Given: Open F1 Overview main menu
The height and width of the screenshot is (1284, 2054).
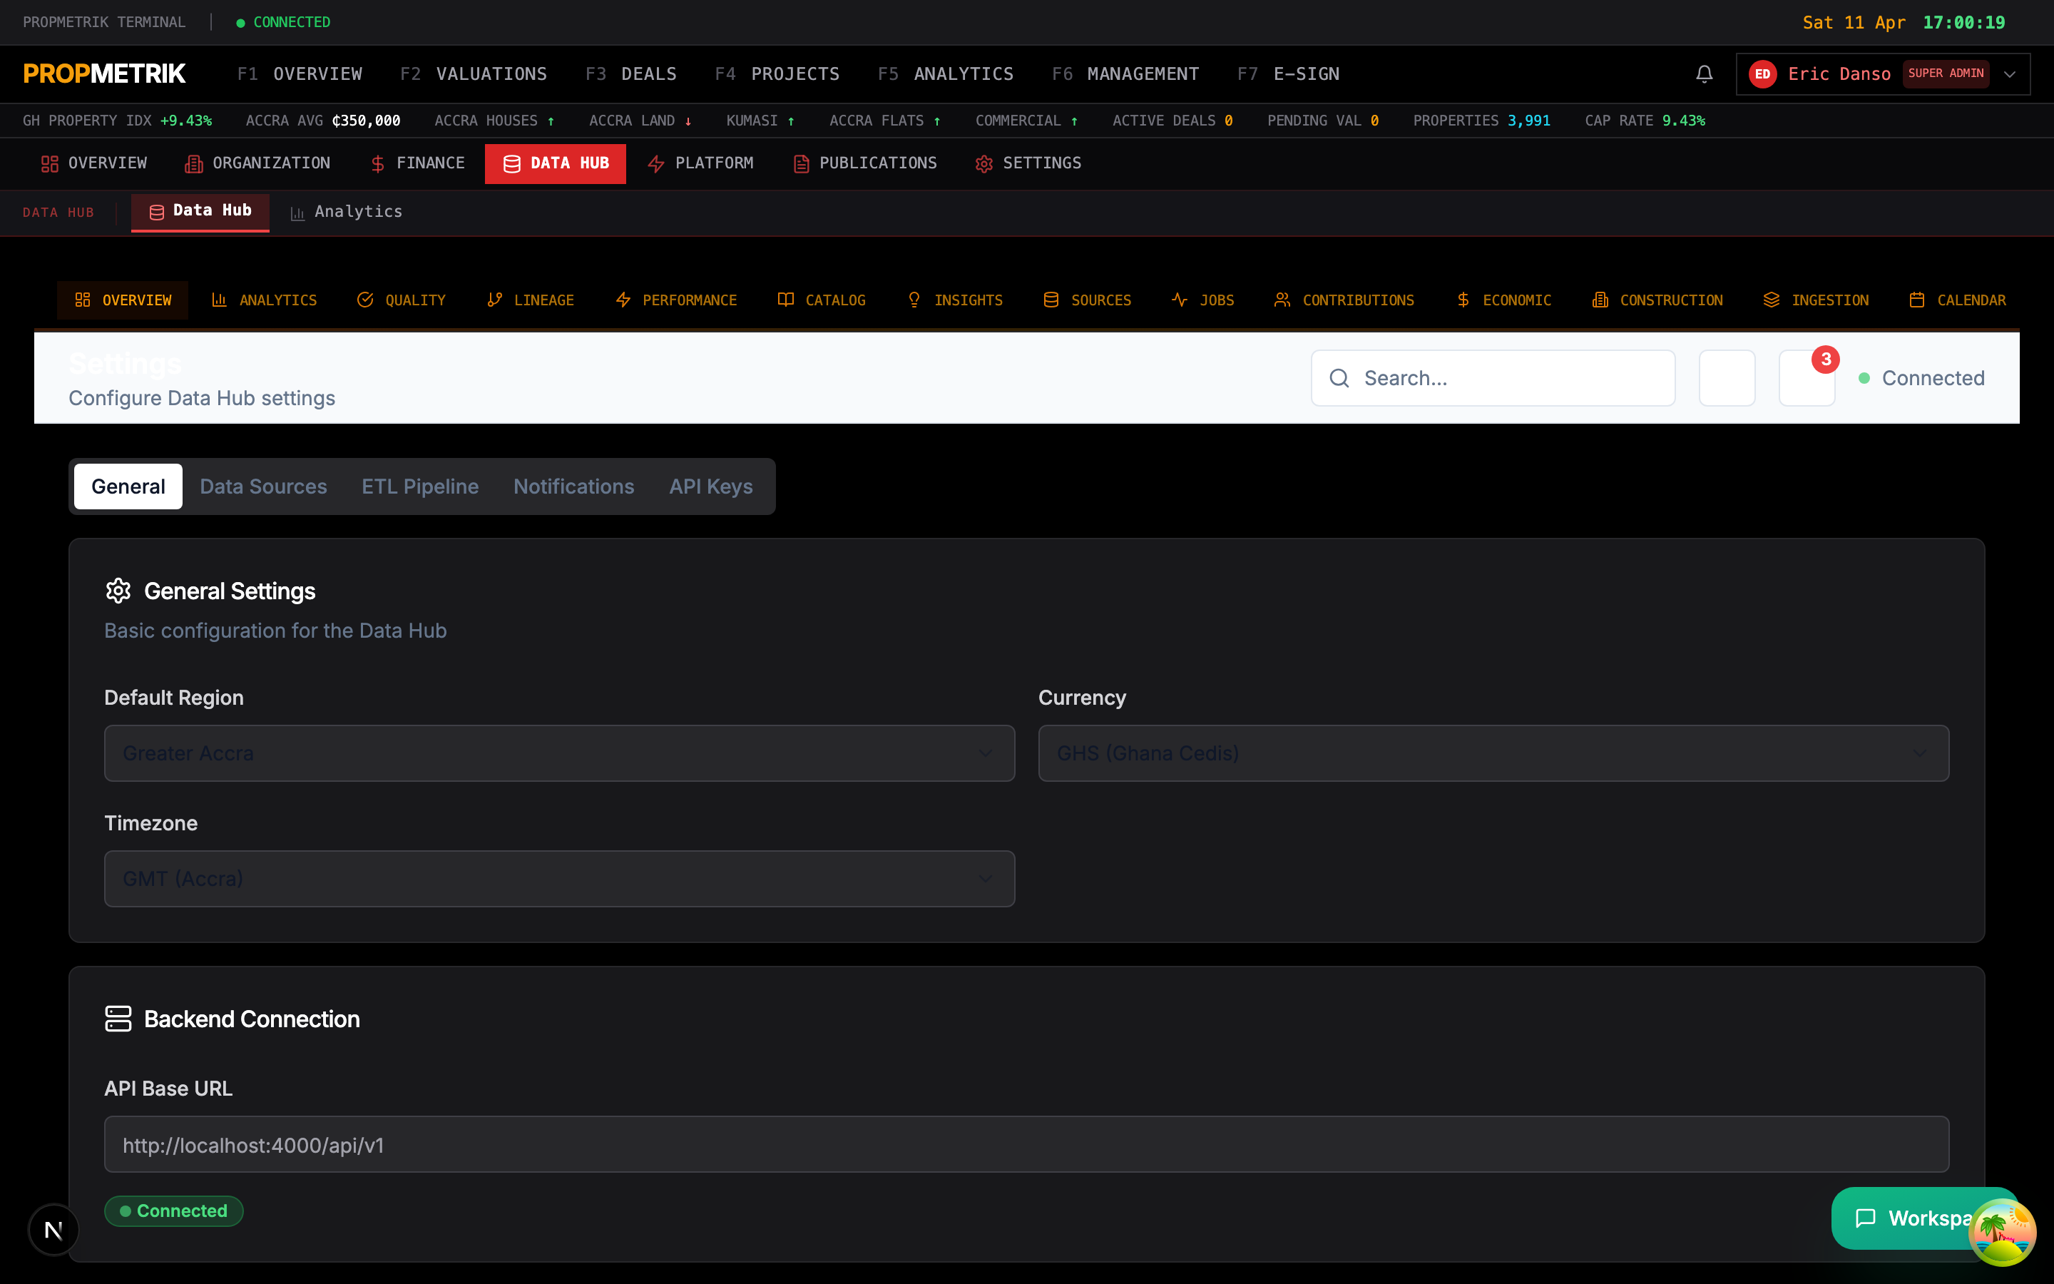Looking at the screenshot, I should tap(300, 74).
